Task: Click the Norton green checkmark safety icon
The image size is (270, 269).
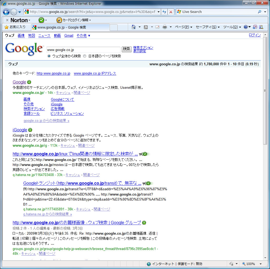Action: click(41, 20)
